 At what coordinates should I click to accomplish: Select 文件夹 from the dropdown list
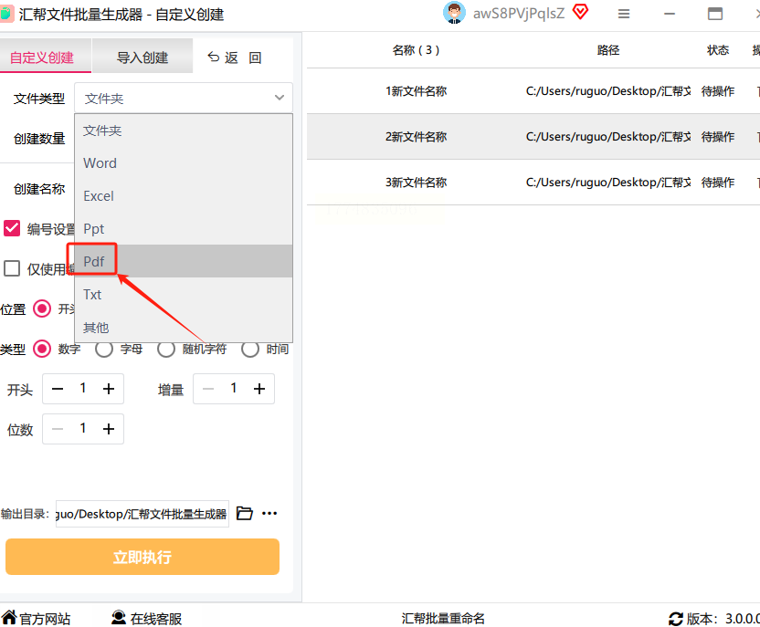tap(184, 131)
